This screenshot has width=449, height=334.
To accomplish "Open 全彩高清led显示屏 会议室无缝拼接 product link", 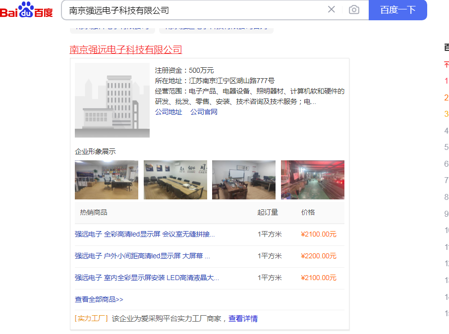I will [145, 234].
